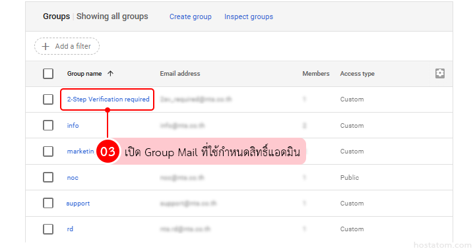Click Custom access type in marketing row
Viewport: 475px width, 251px height.
(352, 152)
